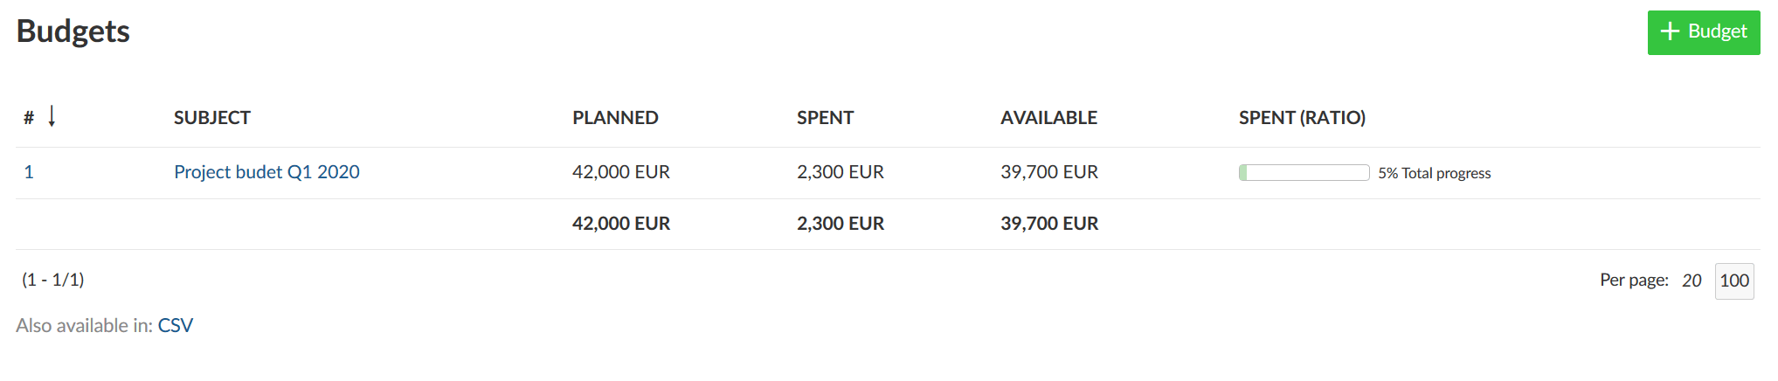The image size is (1778, 381).
Task: Click the SPENT (RATIO) column header
Action: (x=1301, y=118)
